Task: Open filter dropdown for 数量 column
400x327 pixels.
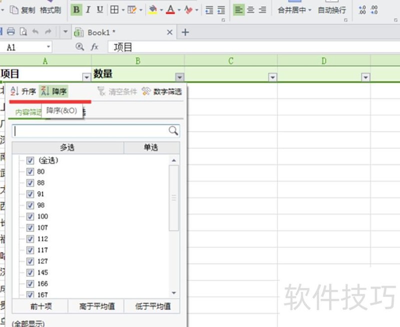Action: point(179,77)
